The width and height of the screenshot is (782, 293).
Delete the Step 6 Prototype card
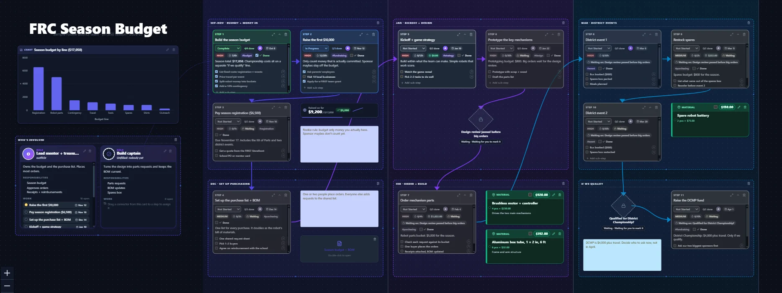coord(559,34)
